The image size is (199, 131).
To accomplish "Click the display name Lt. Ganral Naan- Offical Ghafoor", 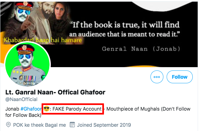I will pyautogui.click(x=55, y=92).
